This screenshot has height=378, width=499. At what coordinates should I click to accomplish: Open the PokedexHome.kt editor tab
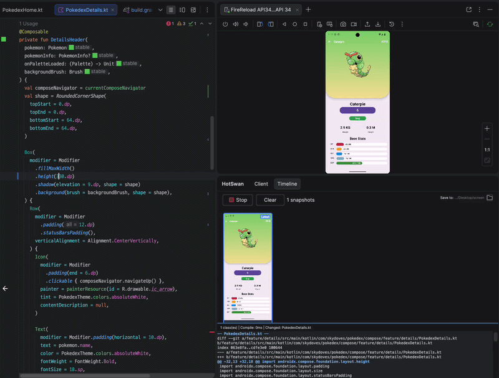click(22, 10)
